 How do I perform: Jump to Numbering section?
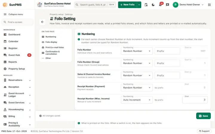coord(51,37)
